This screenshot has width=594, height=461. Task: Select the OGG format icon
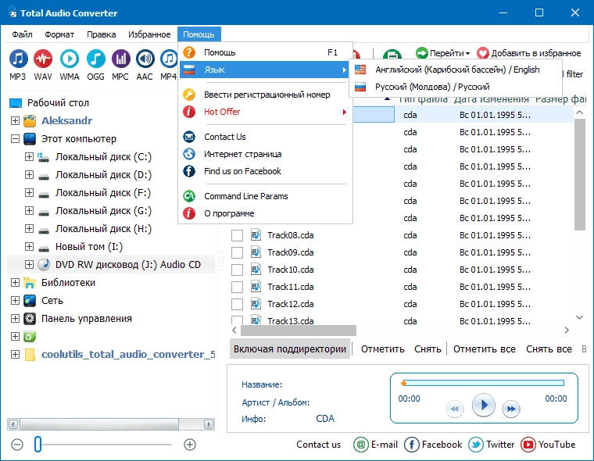(x=96, y=59)
